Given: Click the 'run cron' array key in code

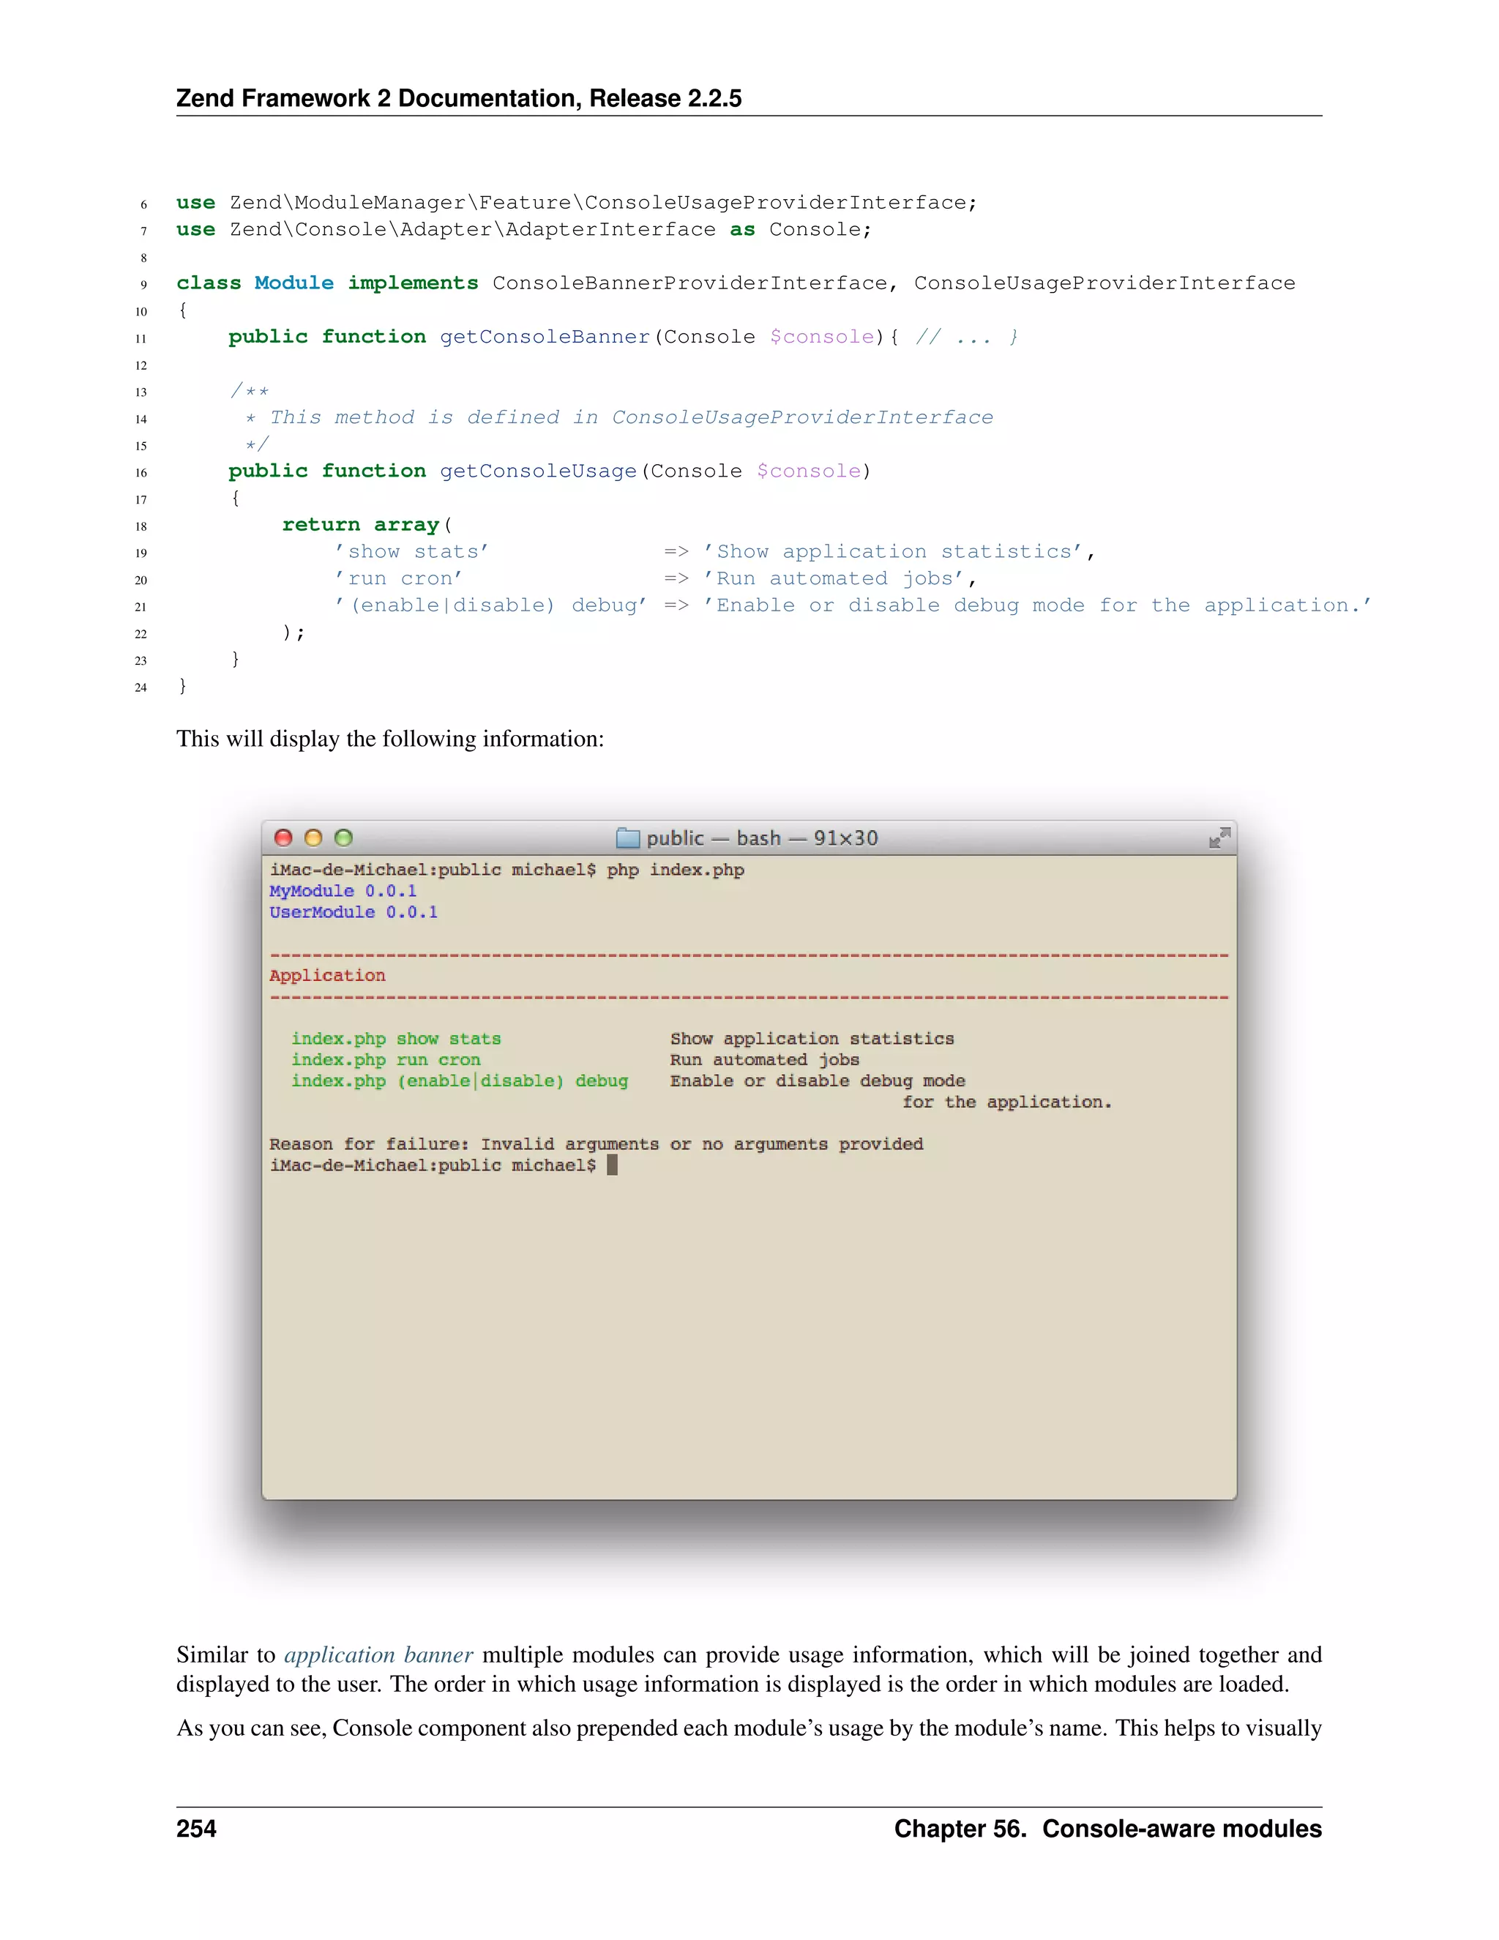Looking at the screenshot, I should coord(399,578).
